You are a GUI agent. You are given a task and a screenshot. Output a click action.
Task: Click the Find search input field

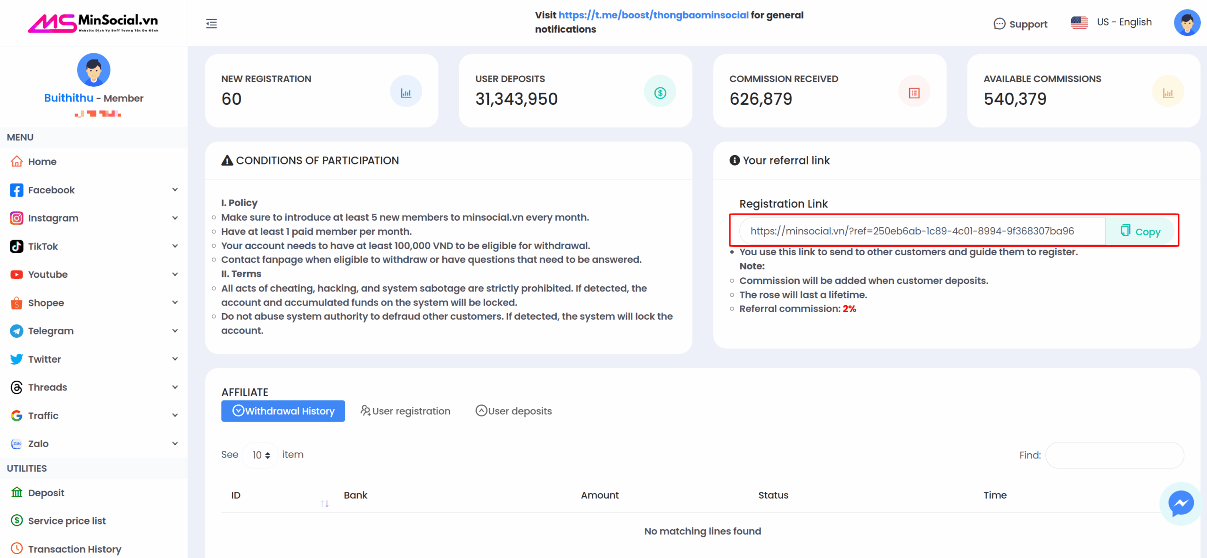coord(1115,455)
